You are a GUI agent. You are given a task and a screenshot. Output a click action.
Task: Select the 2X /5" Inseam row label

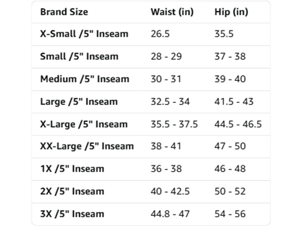[72, 192]
